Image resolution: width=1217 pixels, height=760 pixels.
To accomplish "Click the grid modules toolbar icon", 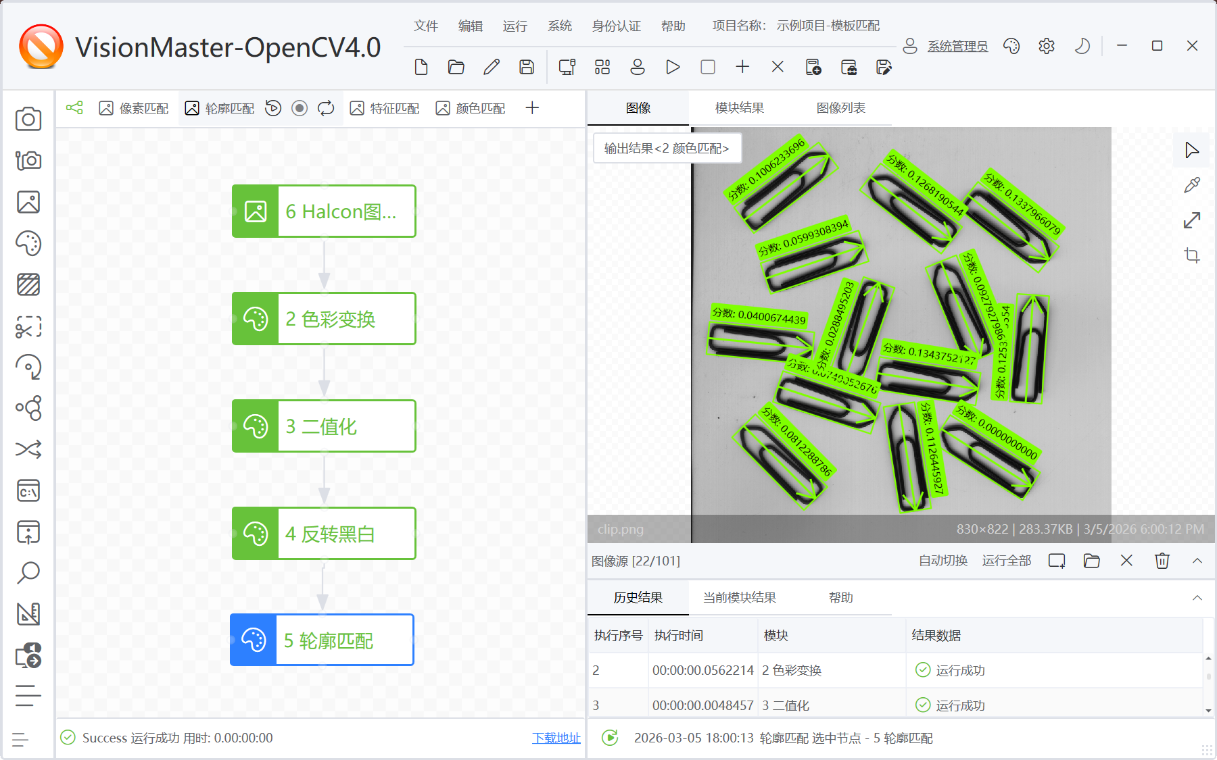I will pyautogui.click(x=602, y=67).
